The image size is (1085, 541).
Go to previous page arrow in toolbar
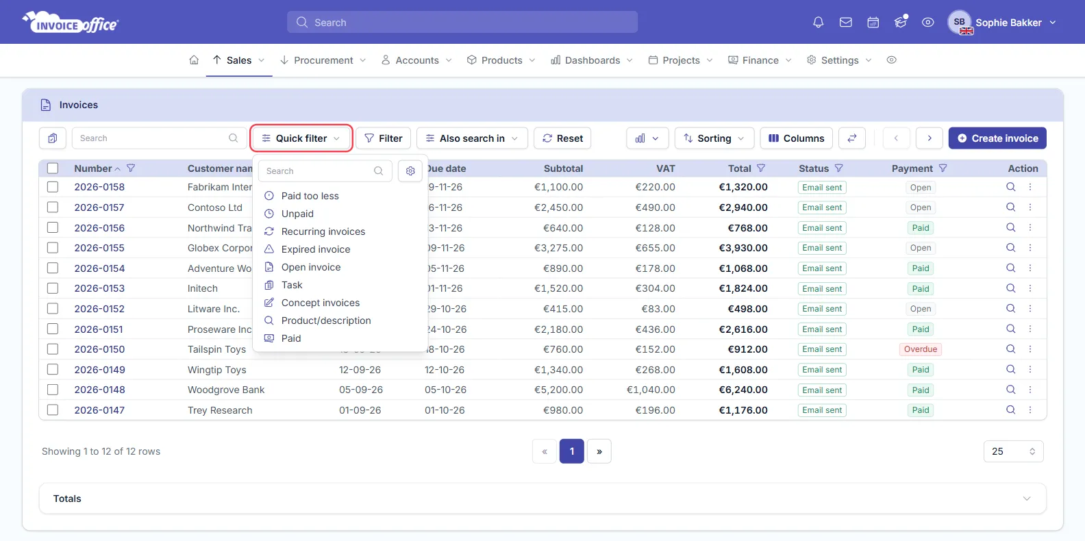pos(896,138)
